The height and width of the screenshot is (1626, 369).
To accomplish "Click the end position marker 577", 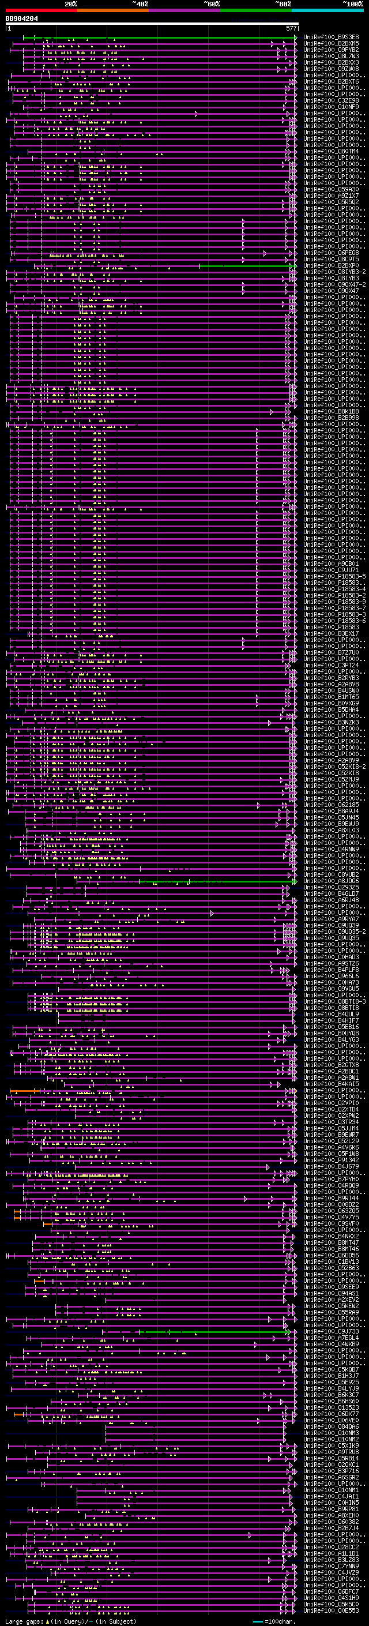I will [291, 28].
